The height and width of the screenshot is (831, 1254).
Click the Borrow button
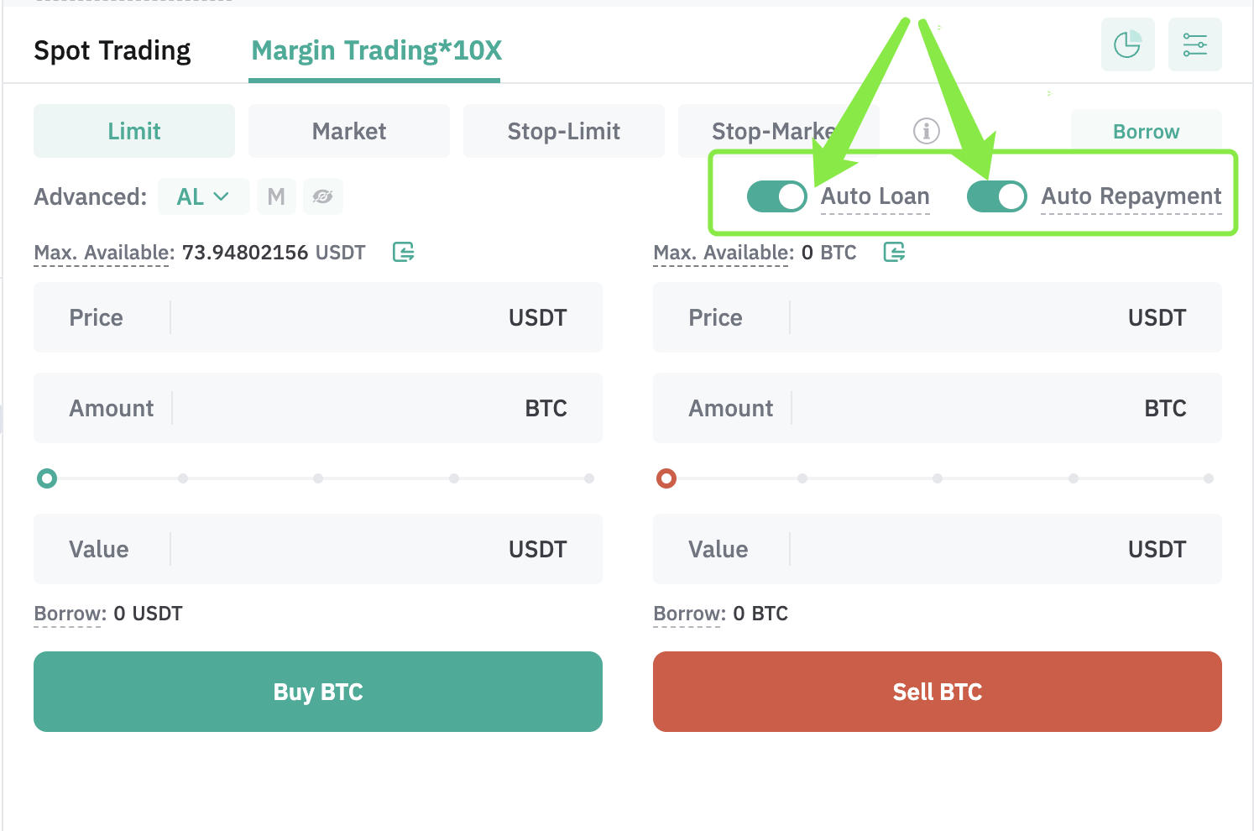(1147, 132)
